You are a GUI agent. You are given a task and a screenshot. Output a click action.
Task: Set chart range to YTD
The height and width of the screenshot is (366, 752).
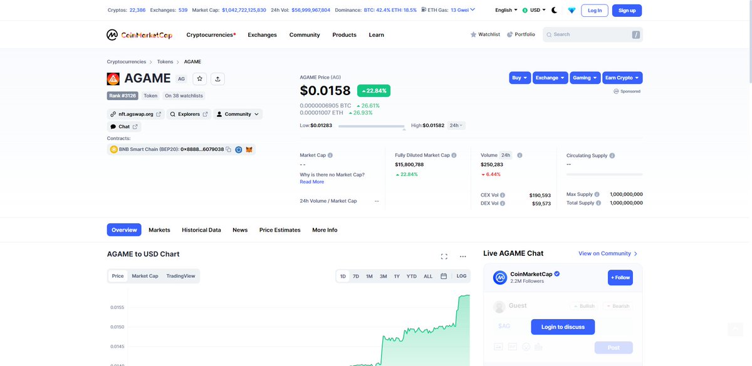pyautogui.click(x=412, y=276)
